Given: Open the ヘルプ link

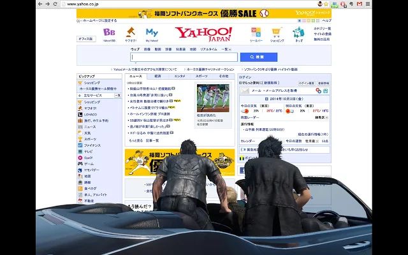Looking at the screenshot, I should [326, 20].
